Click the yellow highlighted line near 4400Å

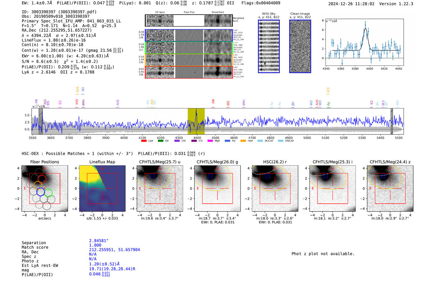[196, 121]
